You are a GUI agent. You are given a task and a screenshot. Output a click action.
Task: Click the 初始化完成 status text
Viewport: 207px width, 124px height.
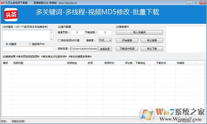(x=18, y=121)
